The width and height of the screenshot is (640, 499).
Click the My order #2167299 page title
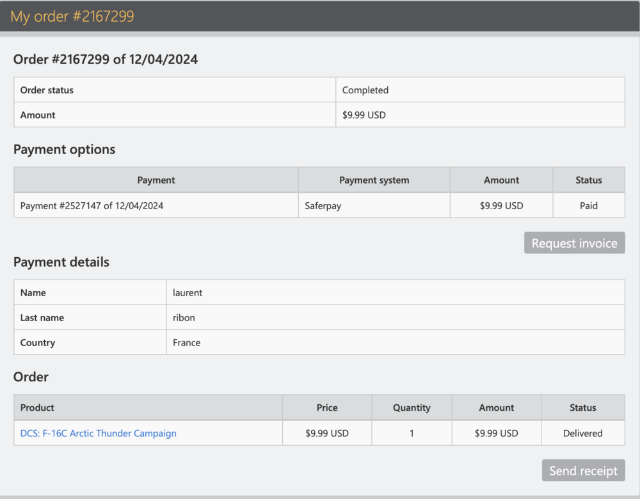click(72, 17)
